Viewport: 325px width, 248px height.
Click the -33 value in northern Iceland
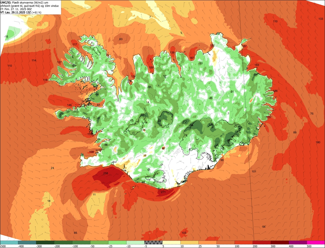[201, 63]
